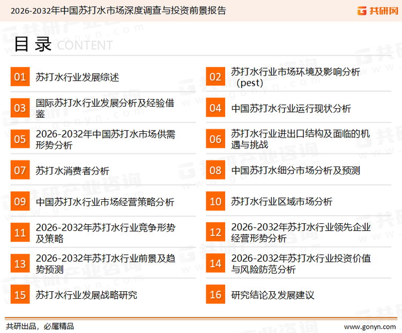The height and width of the screenshot is (333, 402).
Task: Click the orange 06 number box
Action: [x=215, y=139]
